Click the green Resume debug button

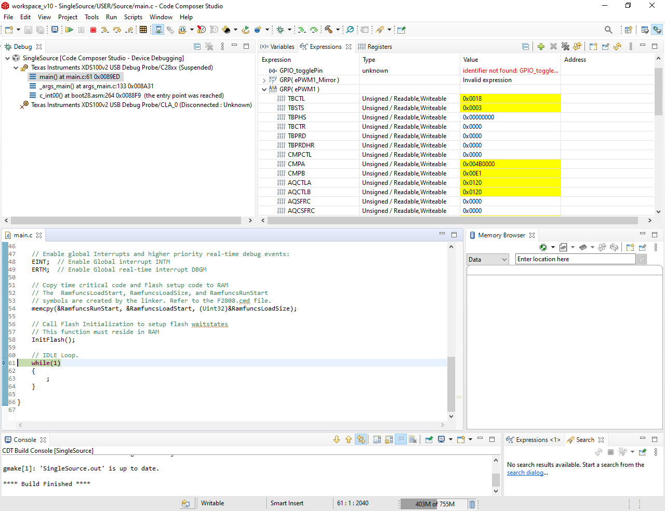point(69,30)
